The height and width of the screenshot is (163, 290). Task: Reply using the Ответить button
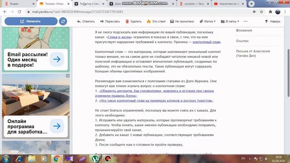click(86, 21)
